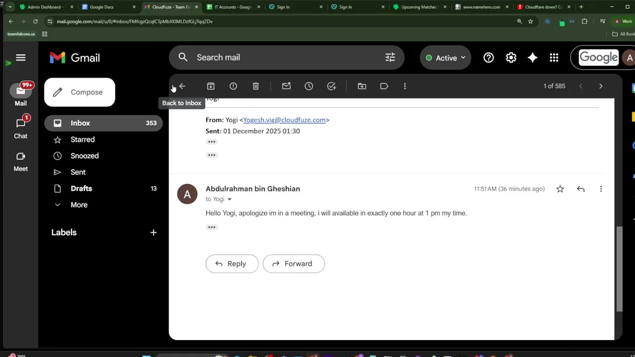
Task: Open more options on Abdulrahman's message
Action: (601, 189)
